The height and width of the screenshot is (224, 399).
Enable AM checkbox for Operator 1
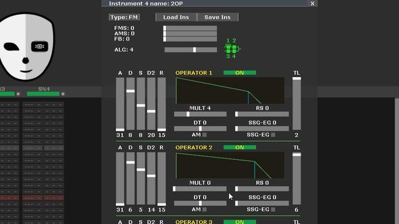[x=204, y=135]
